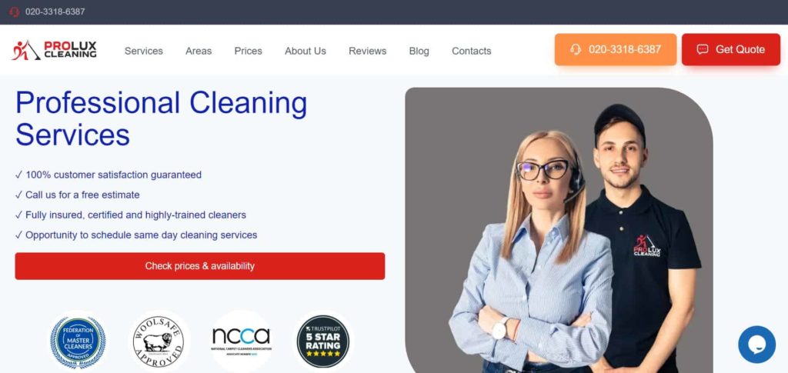
Task: Open the Services menu
Action: 144,51
